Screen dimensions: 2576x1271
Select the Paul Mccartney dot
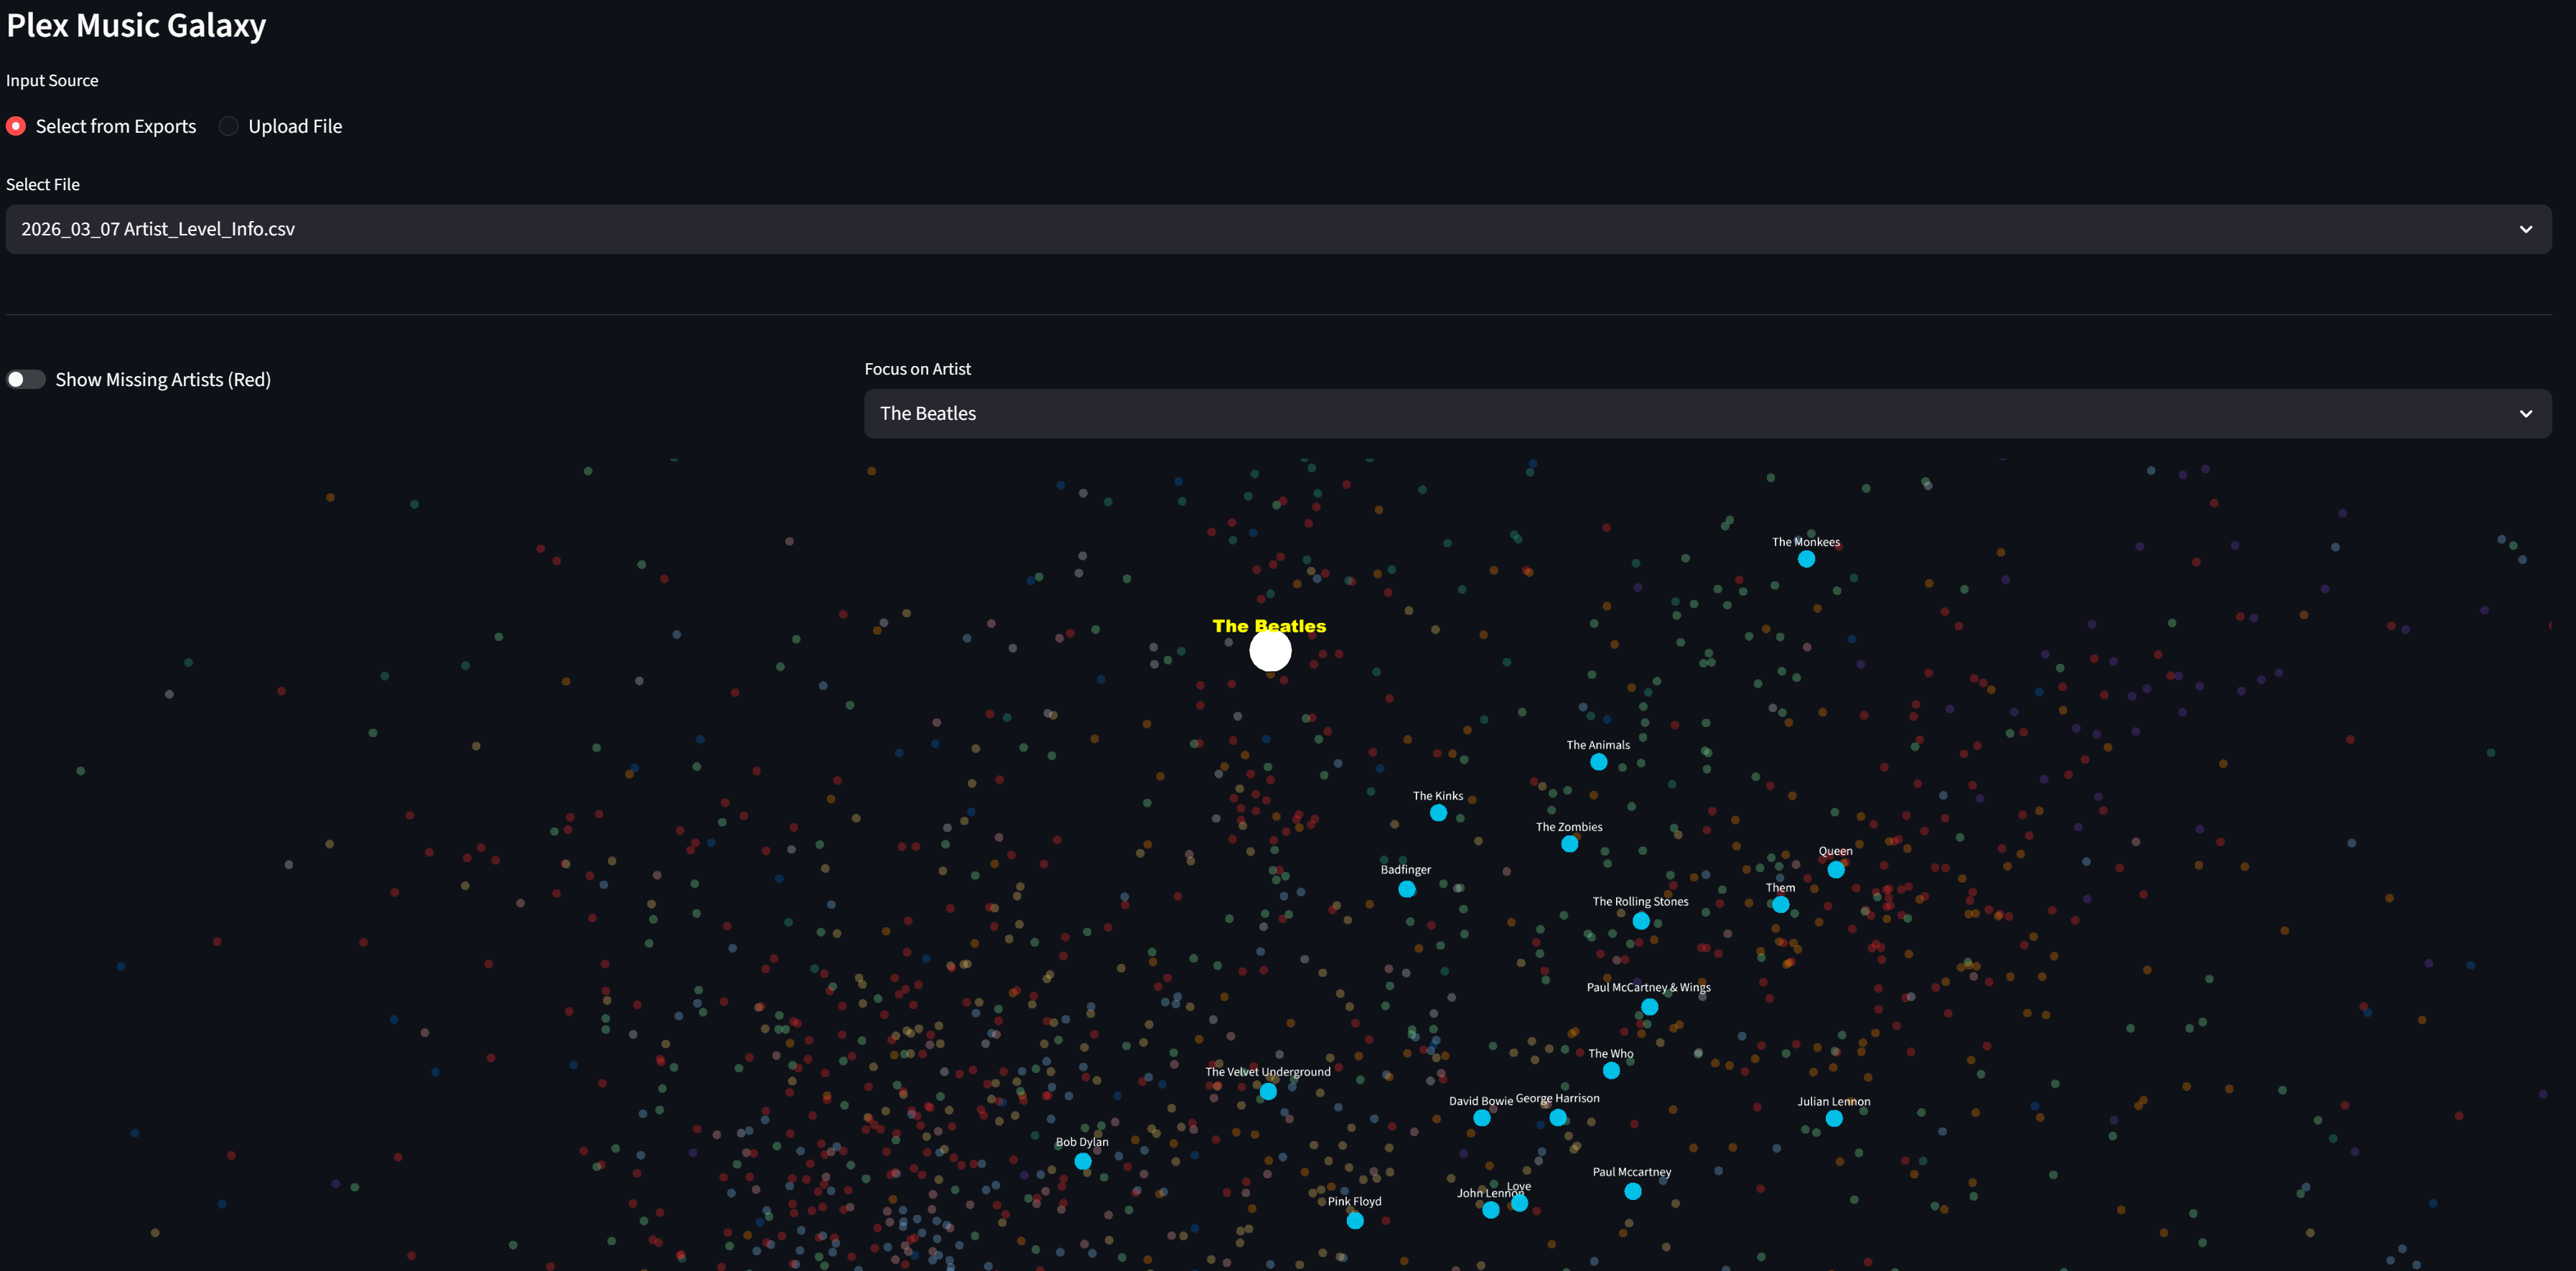coord(1633,1191)
